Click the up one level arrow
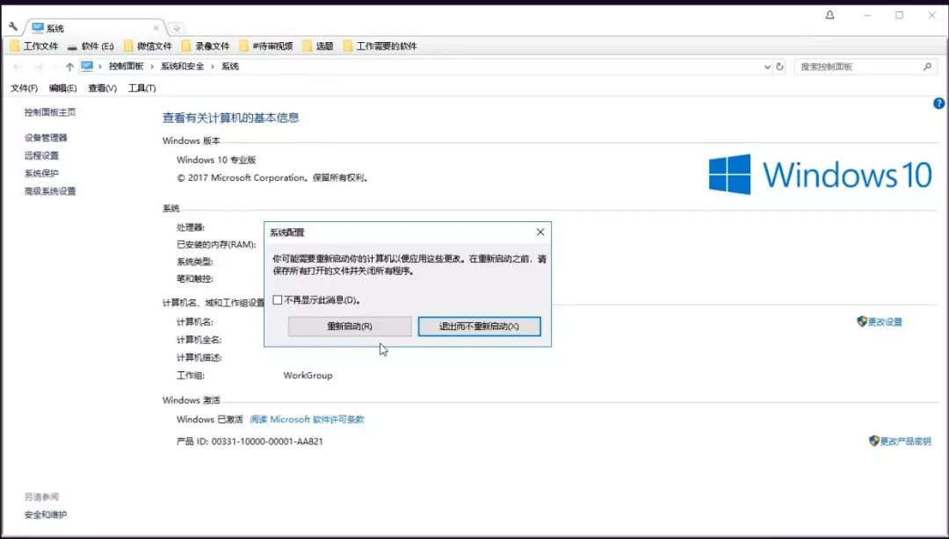Image resolution: width=949 pixels, height=539 pixels. pyautogui.click(x=69, y=66)
